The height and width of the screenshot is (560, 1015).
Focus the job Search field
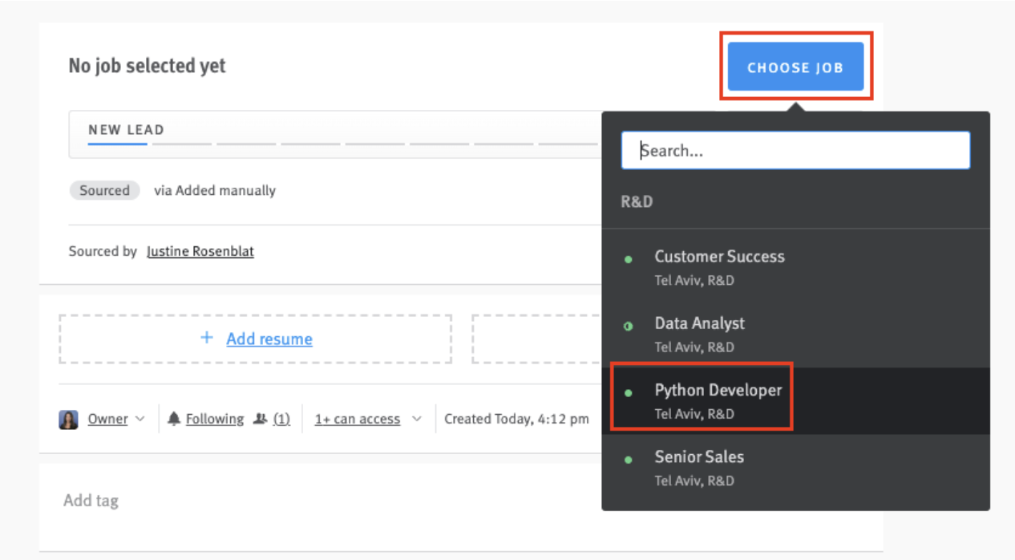click(x=795, y=150)
